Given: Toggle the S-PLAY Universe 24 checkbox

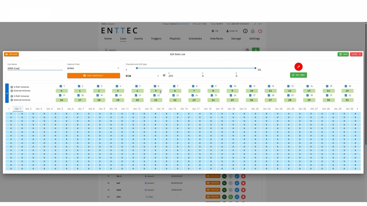Looking at the screenshot, I should [x=193, y=95].
